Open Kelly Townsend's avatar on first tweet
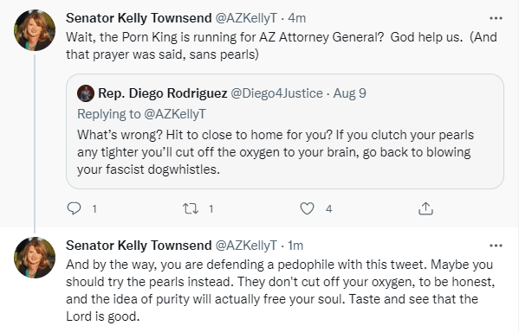The height and width of the screenshot is (332, 519). [x=35, y=30]
